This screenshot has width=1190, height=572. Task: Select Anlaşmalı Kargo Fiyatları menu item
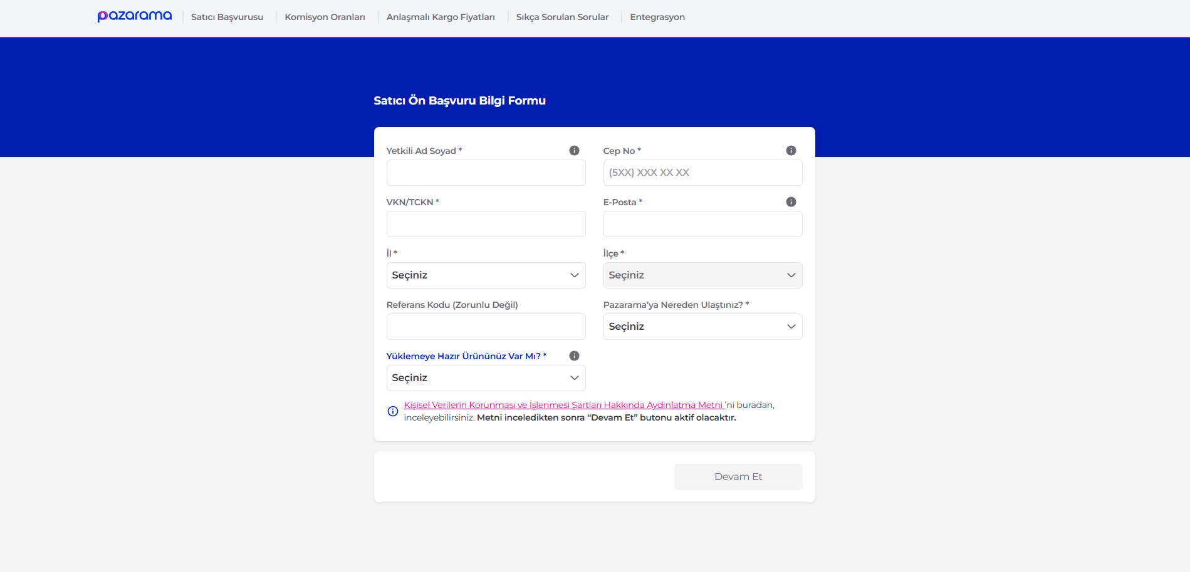(441, 17)
